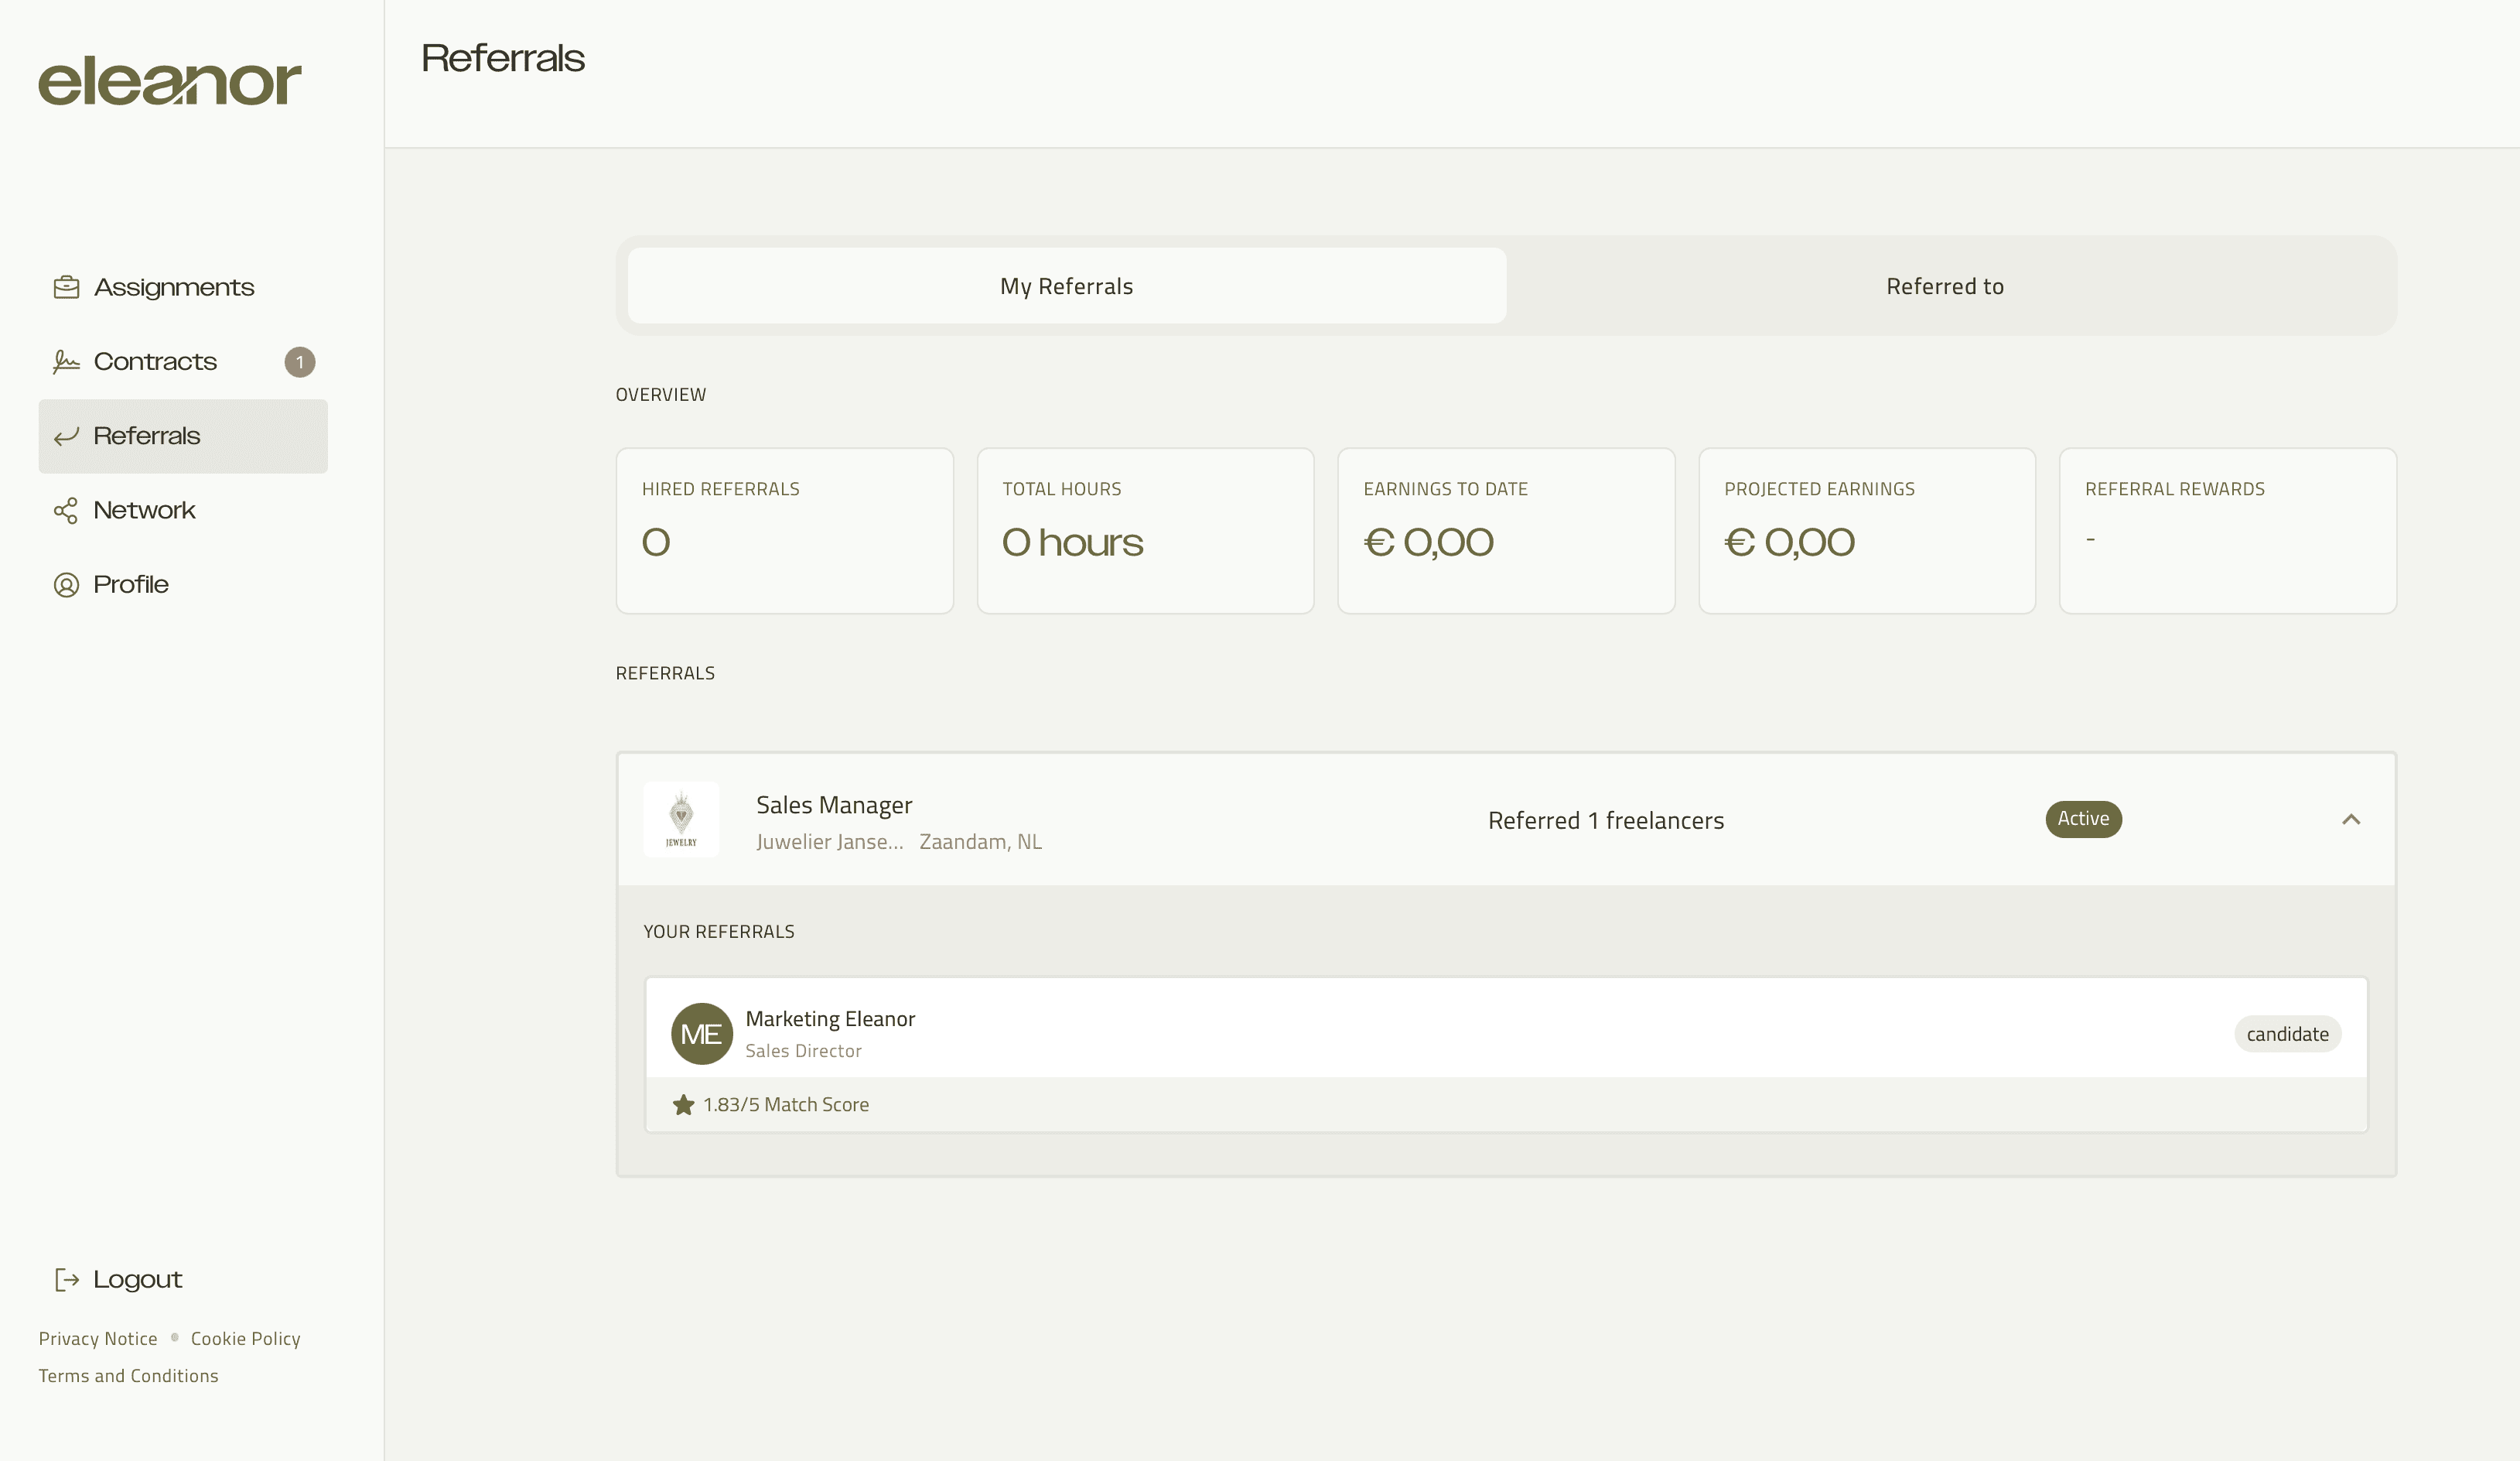Click the Earnings to Date card

(1506, 530)
